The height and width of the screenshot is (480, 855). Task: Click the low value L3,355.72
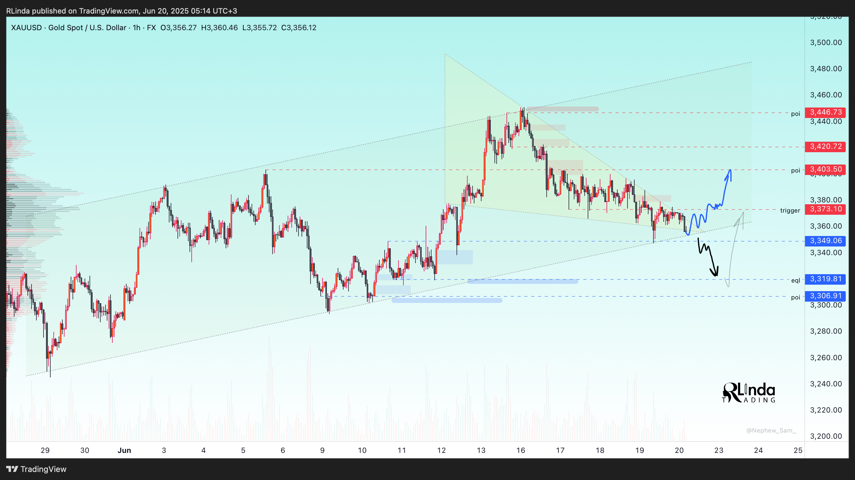(259, 27)
